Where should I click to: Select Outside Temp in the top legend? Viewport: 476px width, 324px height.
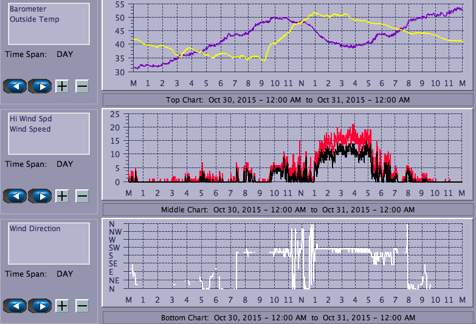coord(34,19)
